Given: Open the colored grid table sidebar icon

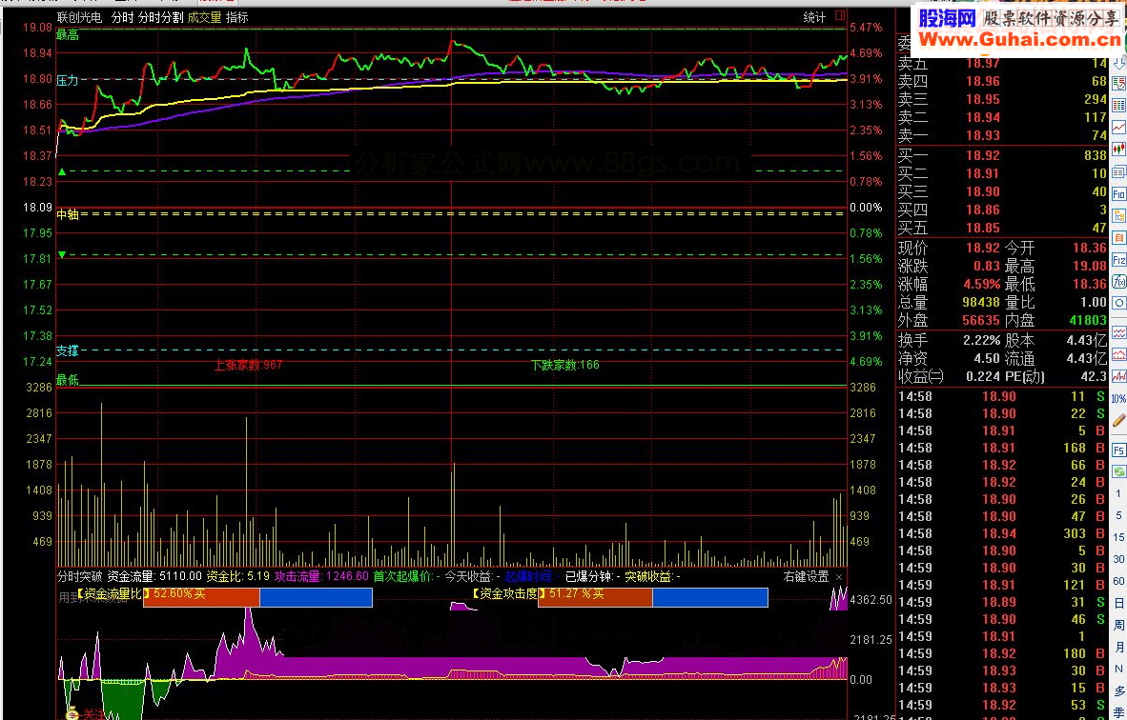Looking at the screenshot, I should click(1118, 106).
